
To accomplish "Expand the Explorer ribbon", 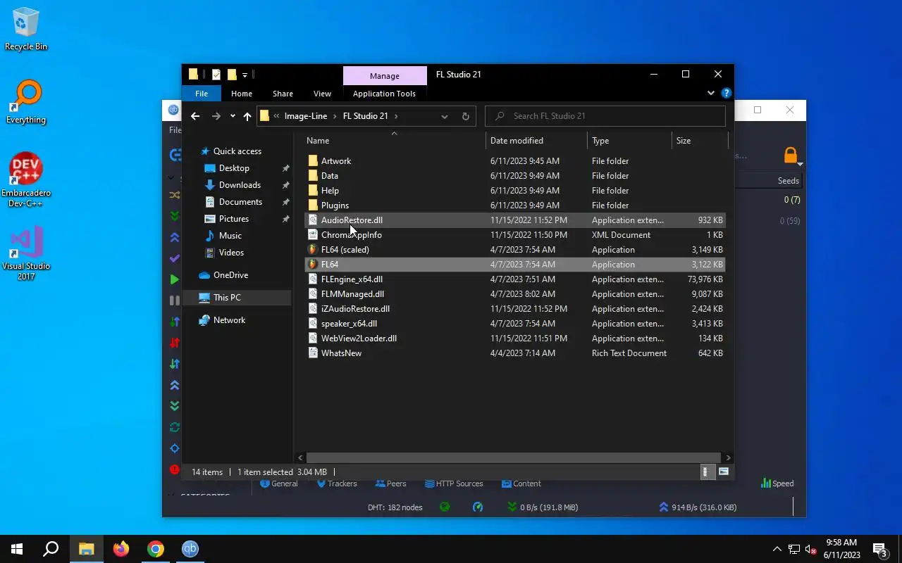I will coord(711,93).
